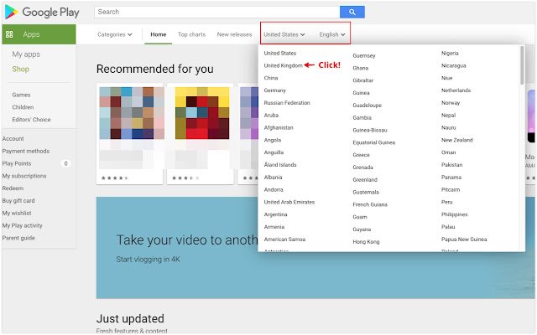Open the English language dropdown

point(332,34)
